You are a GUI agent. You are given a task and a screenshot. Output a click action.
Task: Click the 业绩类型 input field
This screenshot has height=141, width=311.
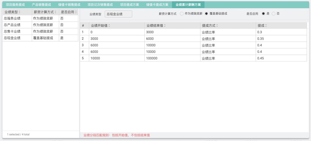(x=118, y=14)
